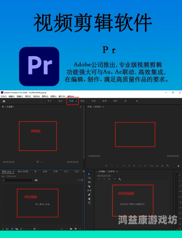Select the Razor tool

pyautogui.click(x=89, y=187)
